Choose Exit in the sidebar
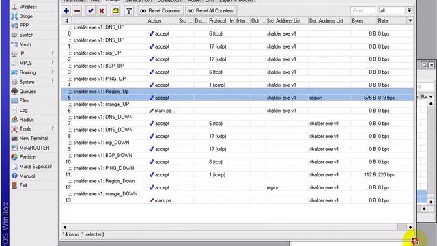This screenshot has width=437, height=246. pos(23,185)
